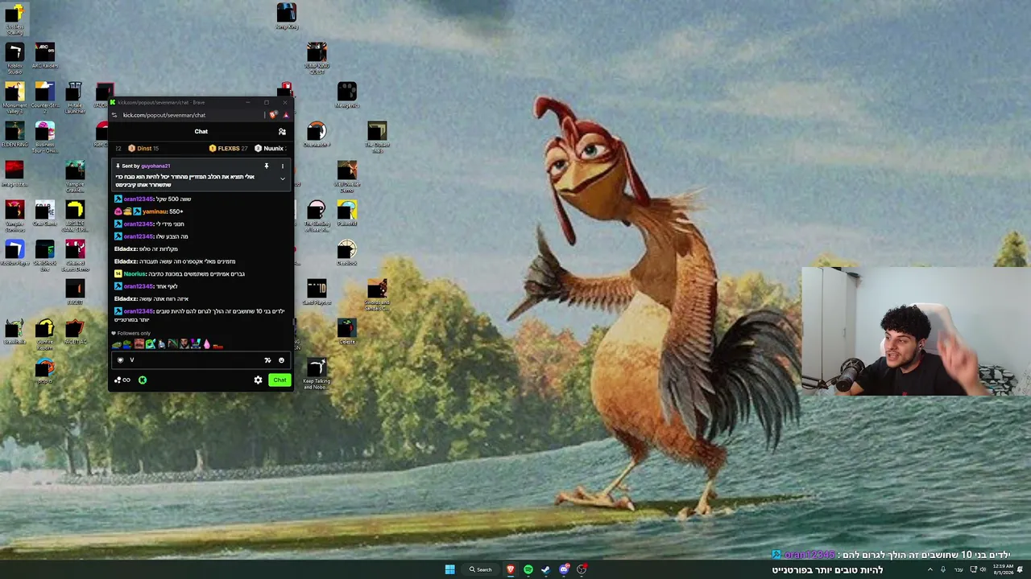Open Brave Shields icon in address bar
Viewport: 1031px width, 579px height.
pyautogui.click(x=273, y=115)
